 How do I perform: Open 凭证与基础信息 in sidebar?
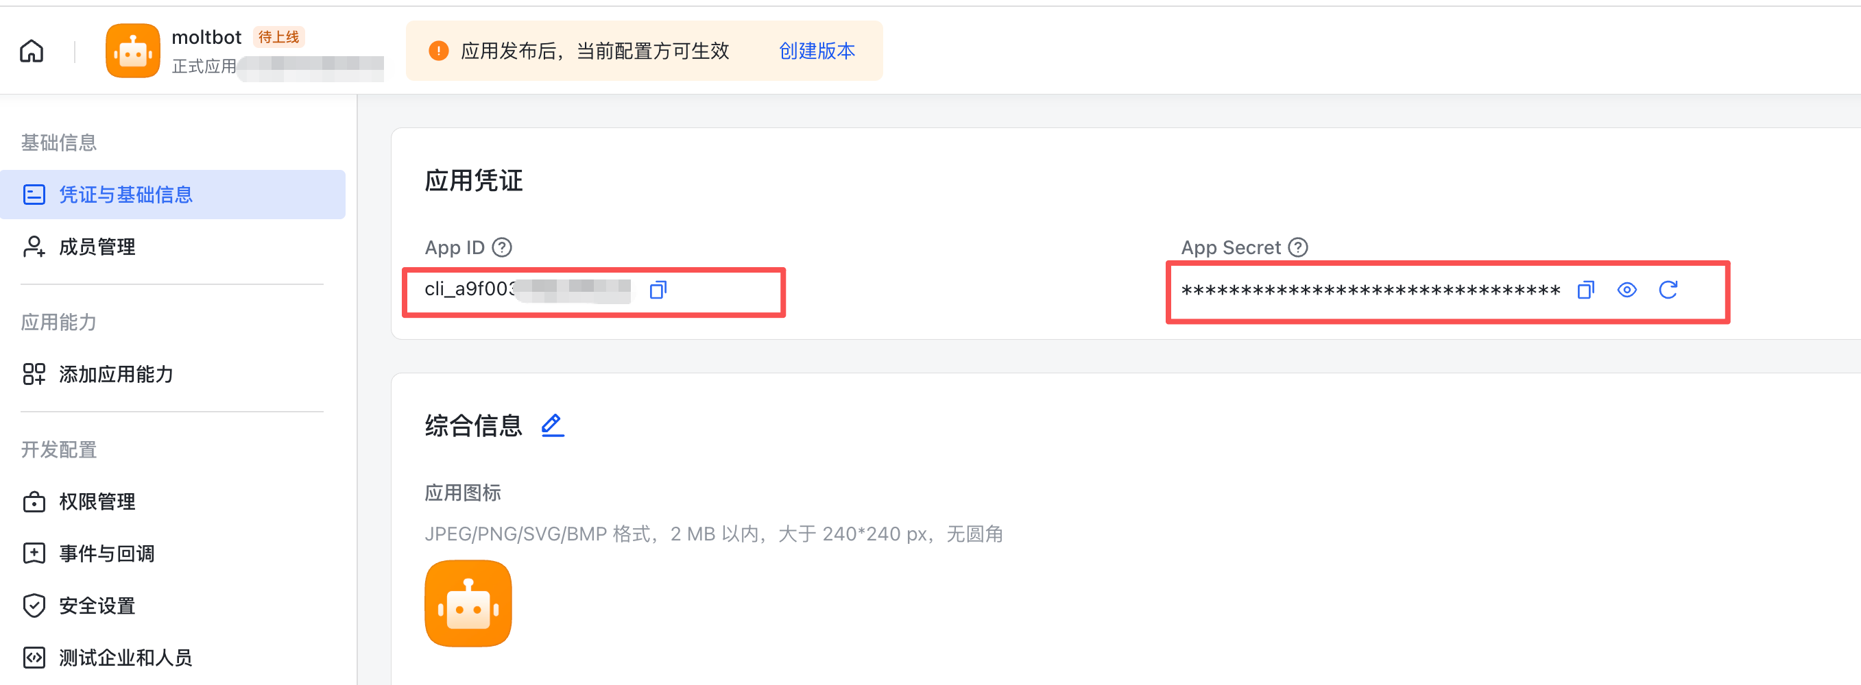tap(173, 194)
